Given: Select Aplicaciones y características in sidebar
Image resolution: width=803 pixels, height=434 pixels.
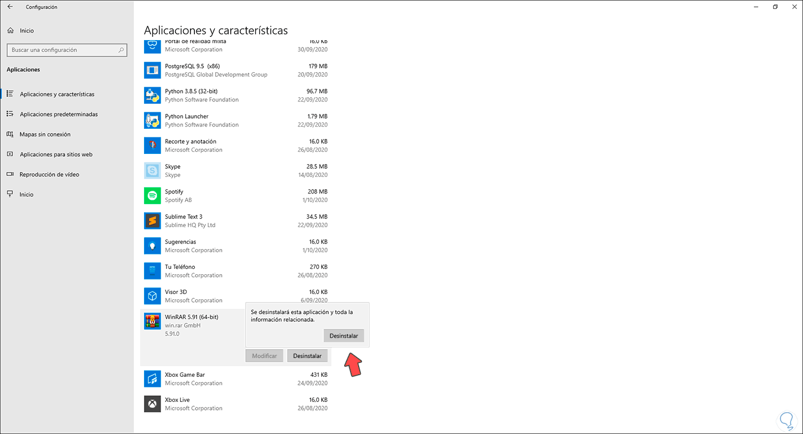Looking at the screenshot, I should [x=57, y=94].
